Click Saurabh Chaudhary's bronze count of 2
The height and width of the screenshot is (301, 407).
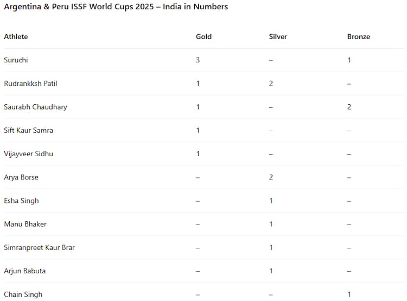pyautogui.click(x=349, y=107)
